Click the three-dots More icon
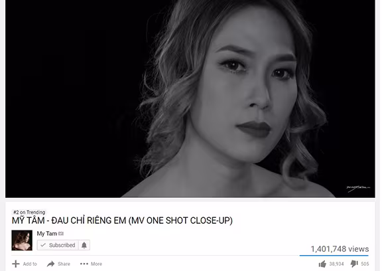Image resolution: width=382 pixels, height=271 pixels. tap(84, 264)
